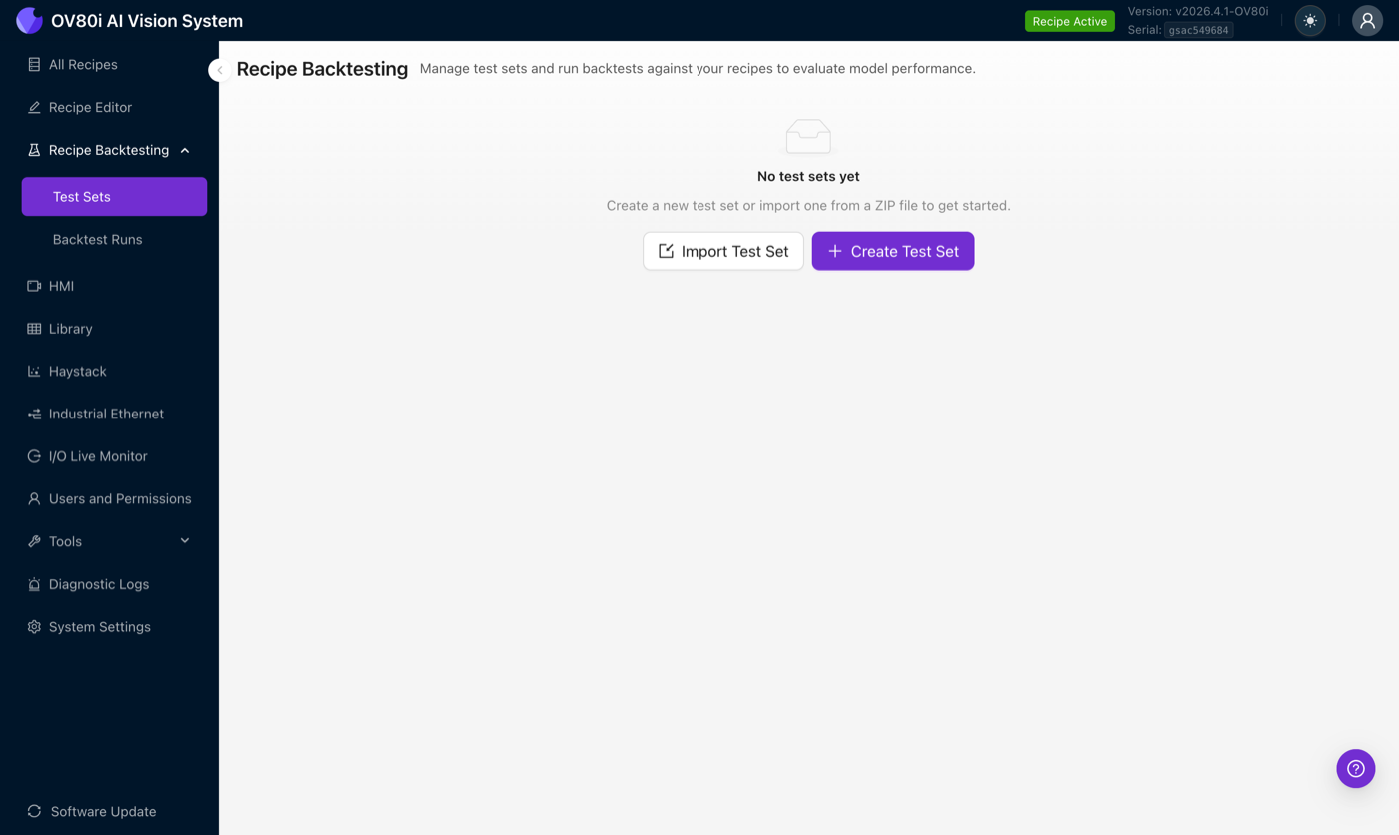1399x835 pixels.
Task: Toggle the light/dark theme switch
Action: tap(1309, 20)
